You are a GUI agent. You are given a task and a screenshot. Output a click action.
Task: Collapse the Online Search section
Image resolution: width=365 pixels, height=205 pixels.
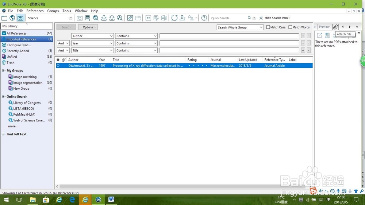[3, 96]
